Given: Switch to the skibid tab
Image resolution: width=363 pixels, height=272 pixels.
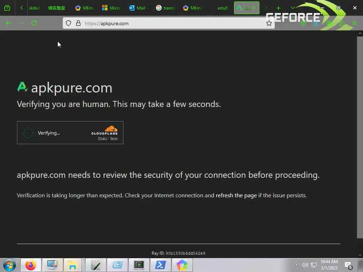Looking at the screenshot, I should [x=34, y=8].
